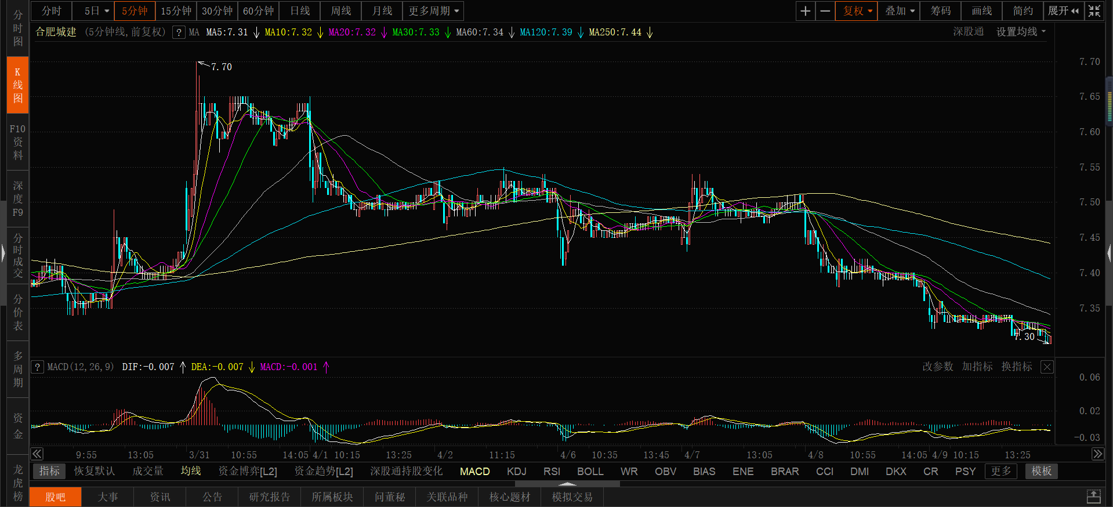Screen dimensions: 1113x507
Task: Click 模板 template button
Action: pos(1042,471)
